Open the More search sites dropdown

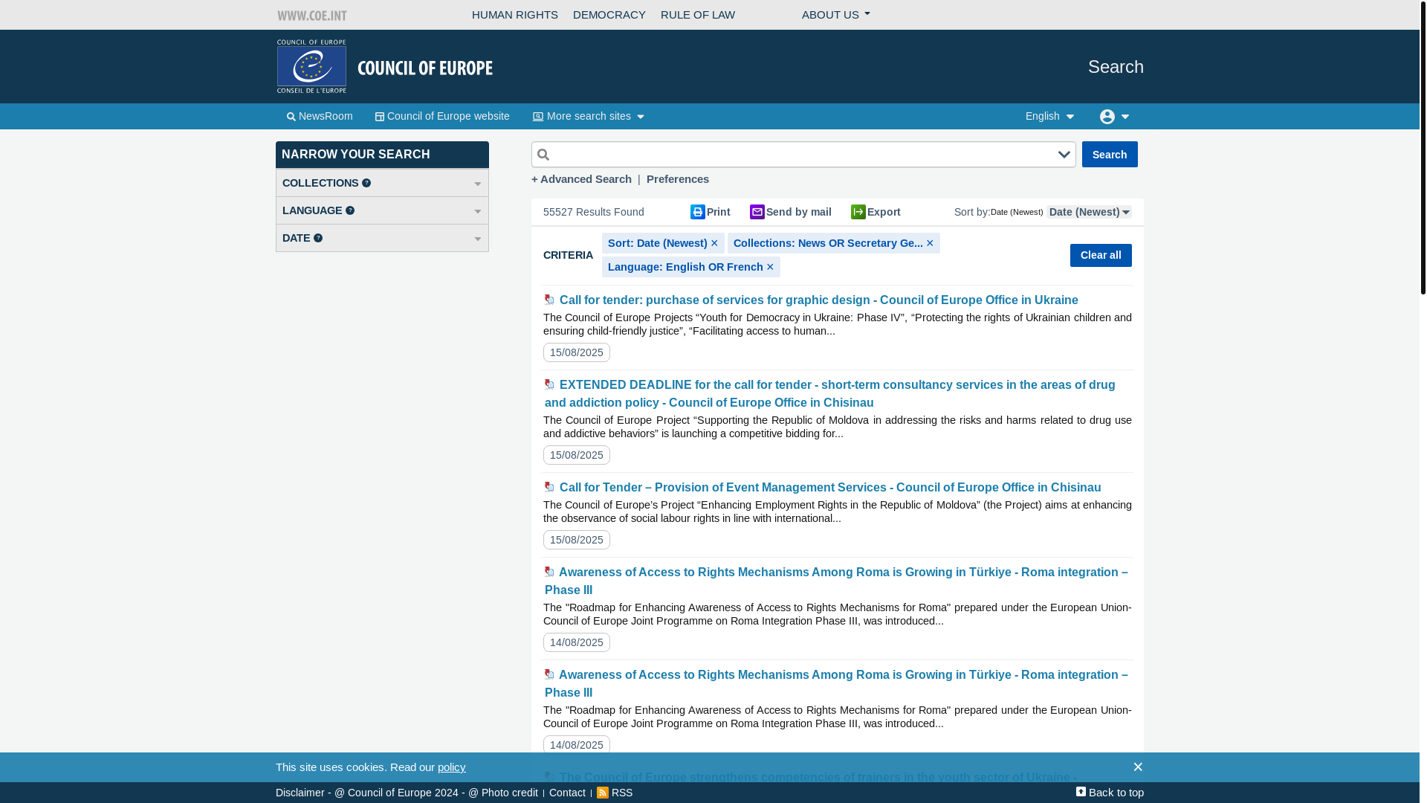click(588, 116)
